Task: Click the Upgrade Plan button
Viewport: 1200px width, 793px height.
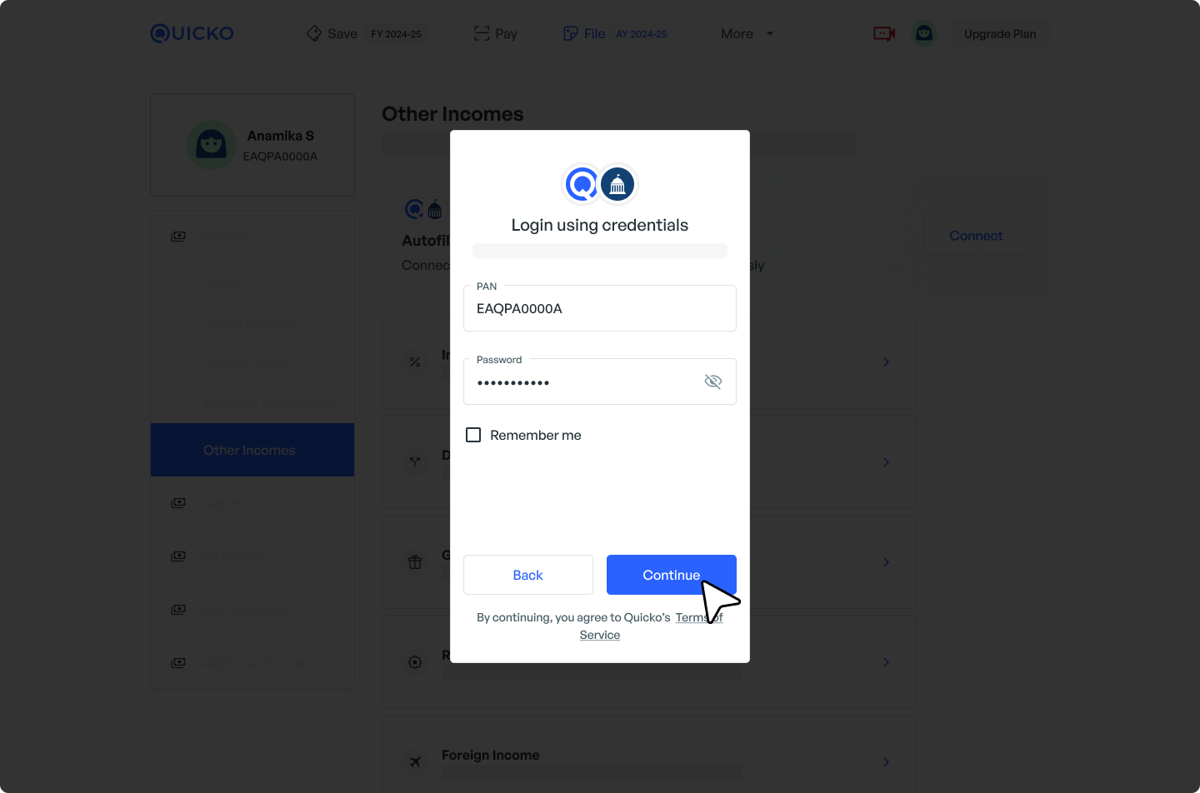Action: (1000, 33)
